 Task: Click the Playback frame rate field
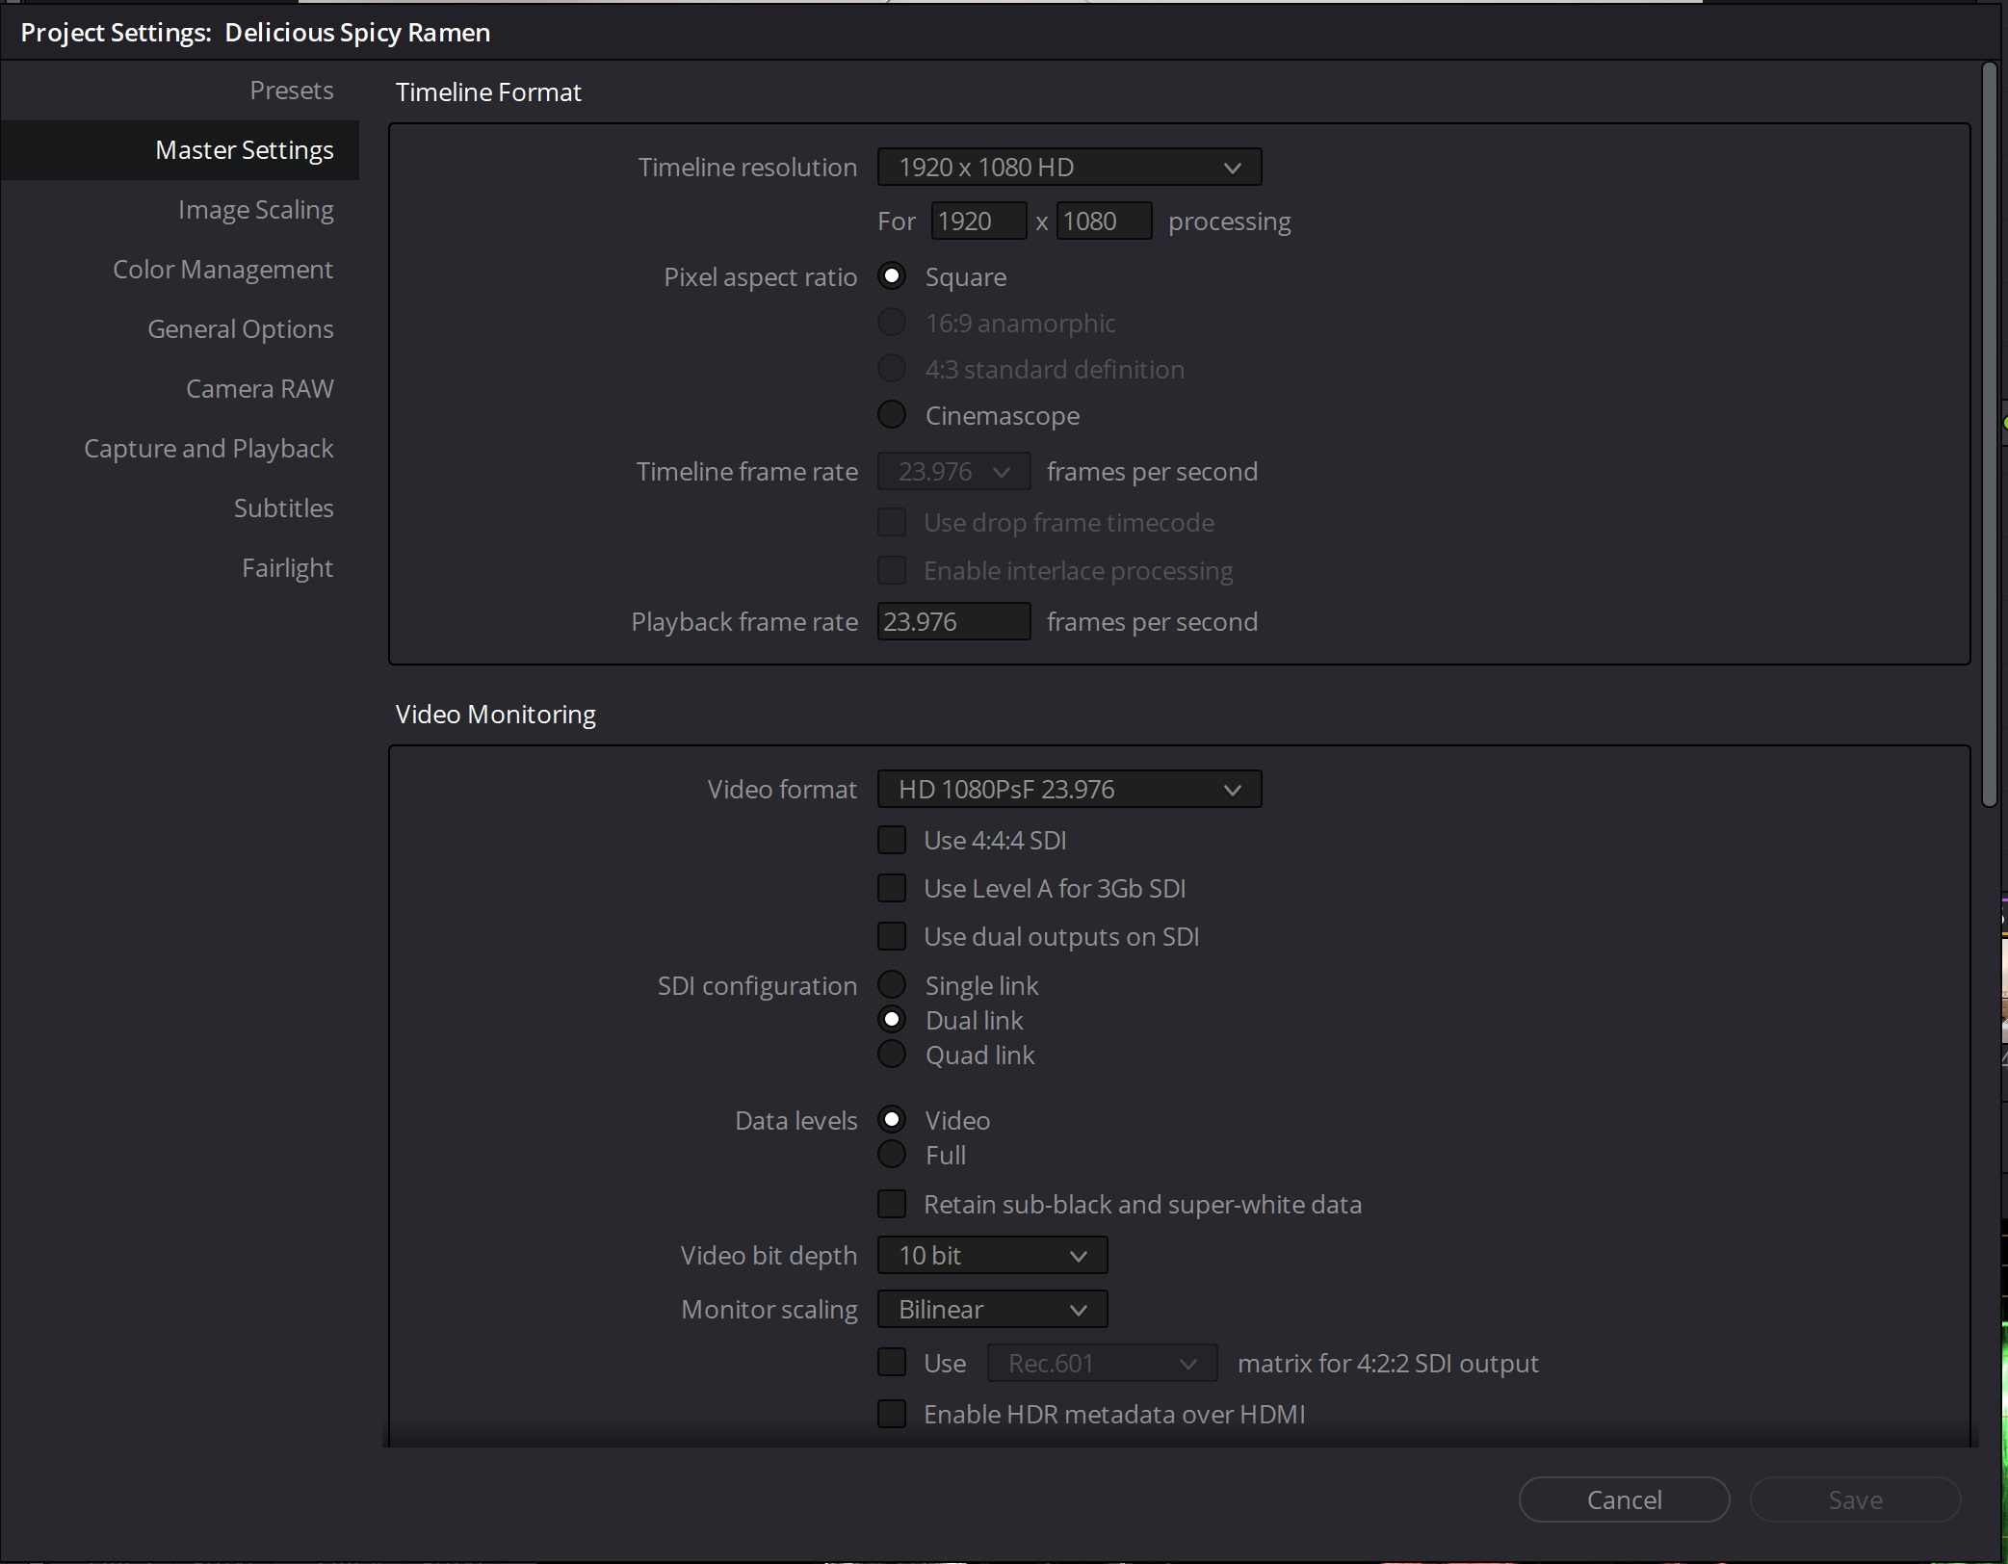click(x=952, y=622)
